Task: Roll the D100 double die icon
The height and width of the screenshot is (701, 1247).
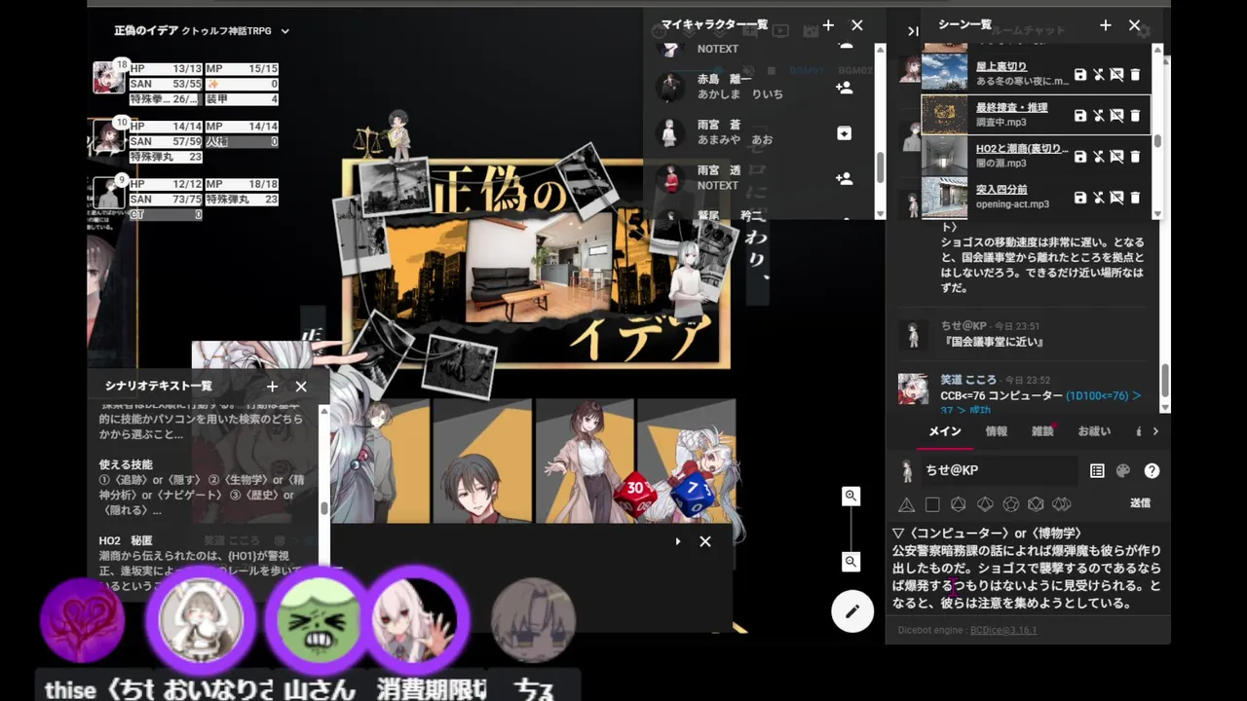Action: coord(1062,504)
